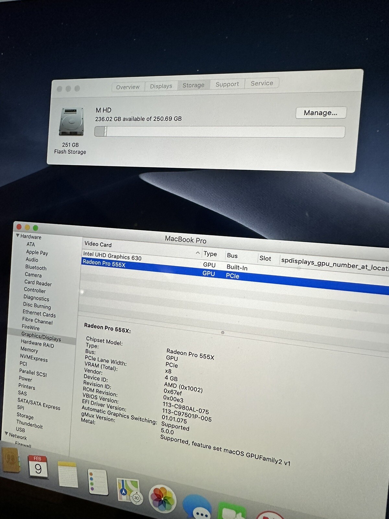Viewport: 389px width, 519px height.
Task: Launch the Notes app in the Dock
Action: click(x=68, y=474)
